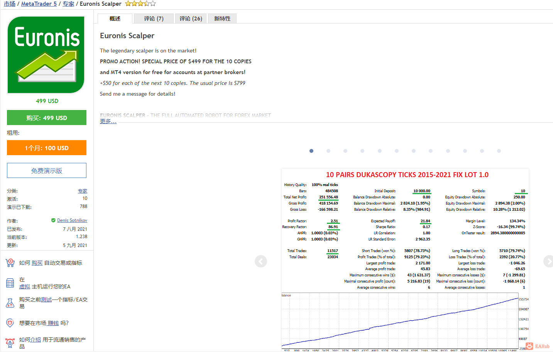Select the third carousel dot
This screenshot has width=553, height=352.
[x=345, y=151]
